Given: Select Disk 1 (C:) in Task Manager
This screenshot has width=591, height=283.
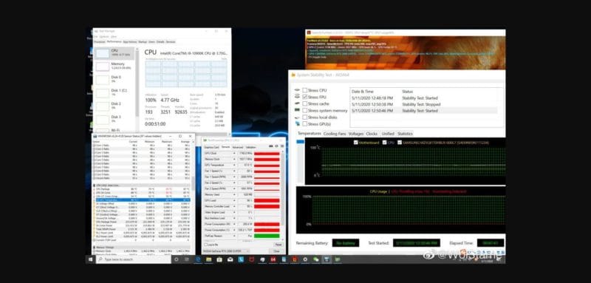Looking at the screenshot, I should [x=115, y=92].
